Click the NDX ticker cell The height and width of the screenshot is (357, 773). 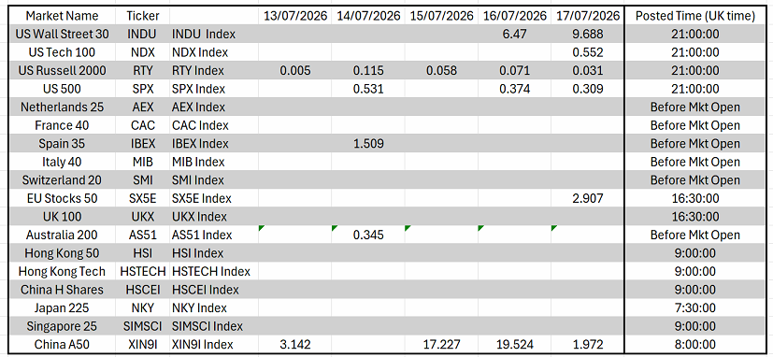point(142,52)
